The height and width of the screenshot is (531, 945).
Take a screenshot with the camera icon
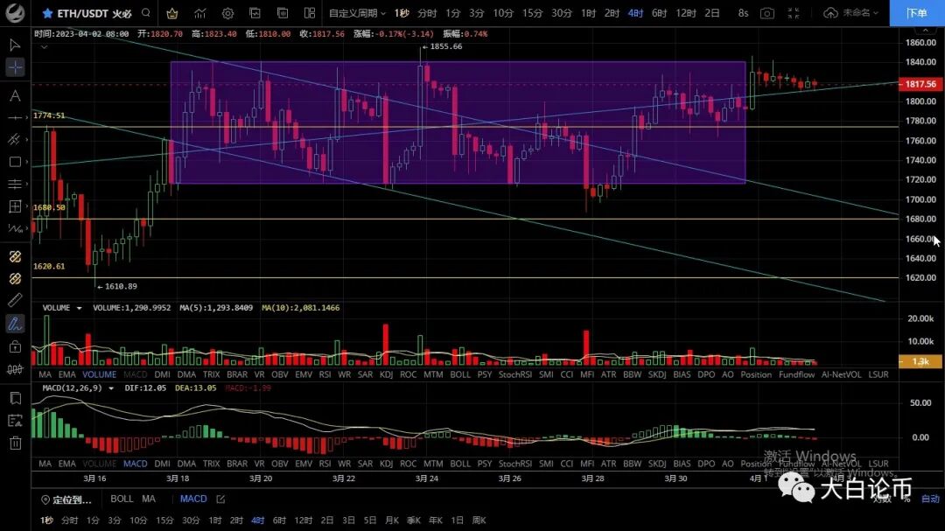point(767,12)
